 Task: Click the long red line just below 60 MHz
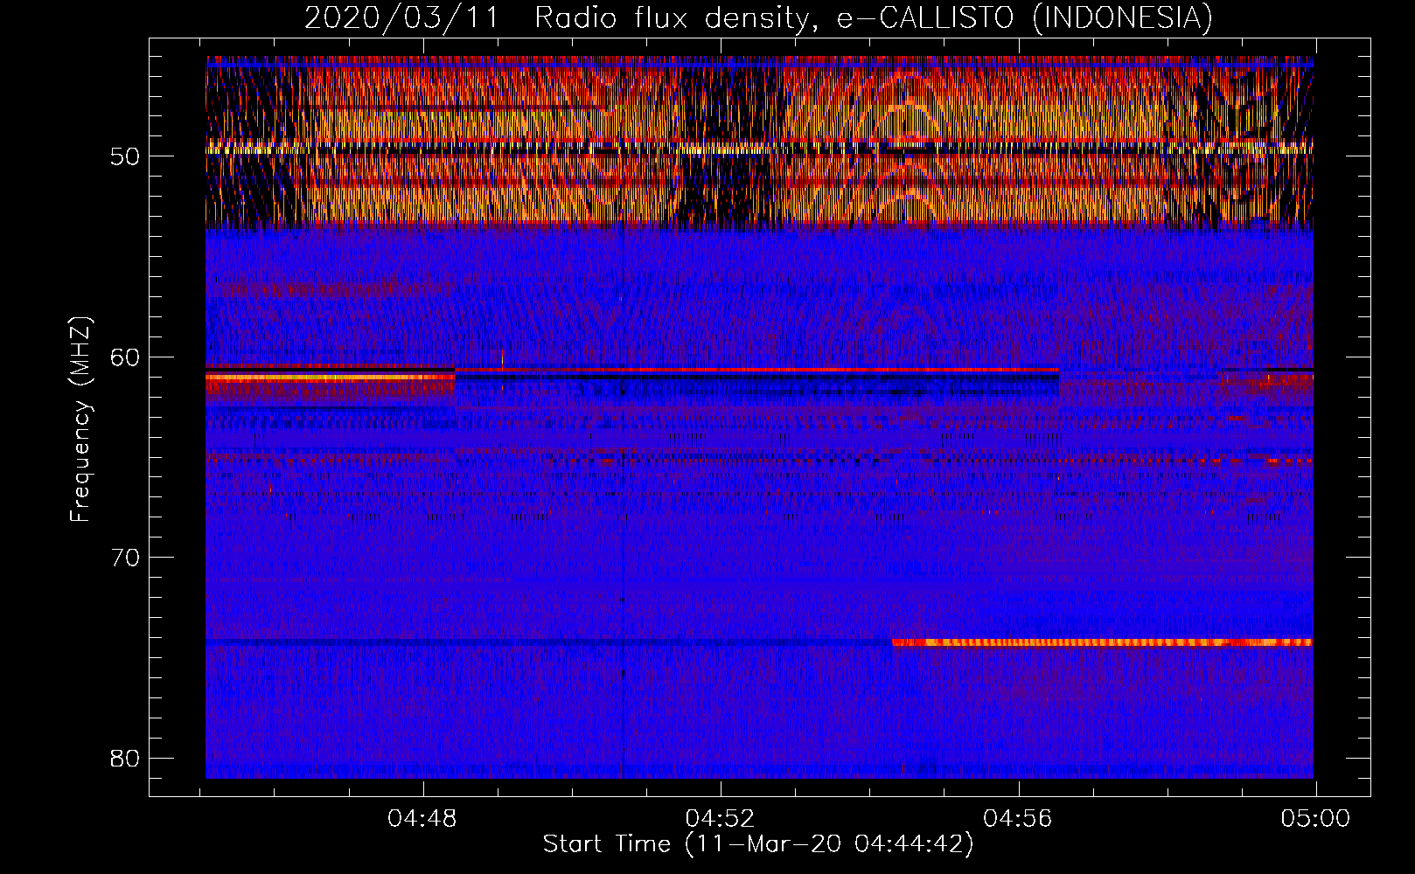tap(756, 371)
